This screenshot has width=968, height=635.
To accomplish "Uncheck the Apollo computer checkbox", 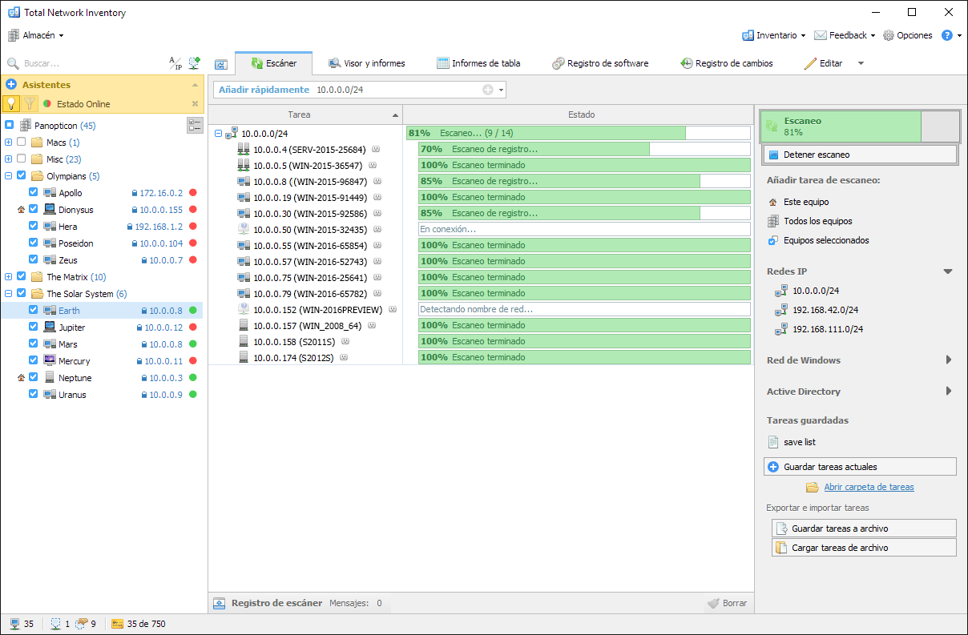I will [34, 193].
